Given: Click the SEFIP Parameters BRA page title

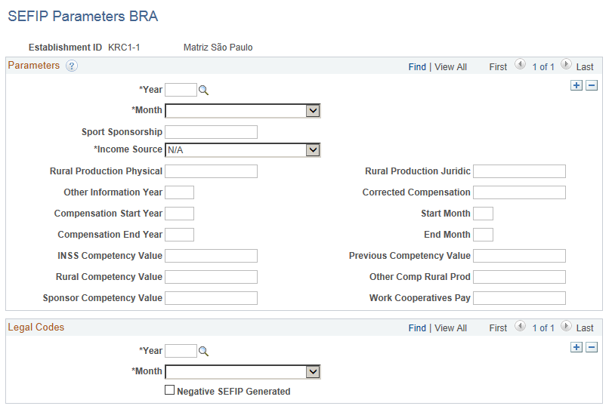Looking at the screenshot, I should point(83,17).
